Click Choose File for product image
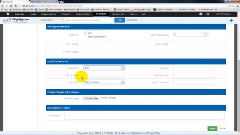This screenshot has width=240, height=135. [x=91, y=98]
